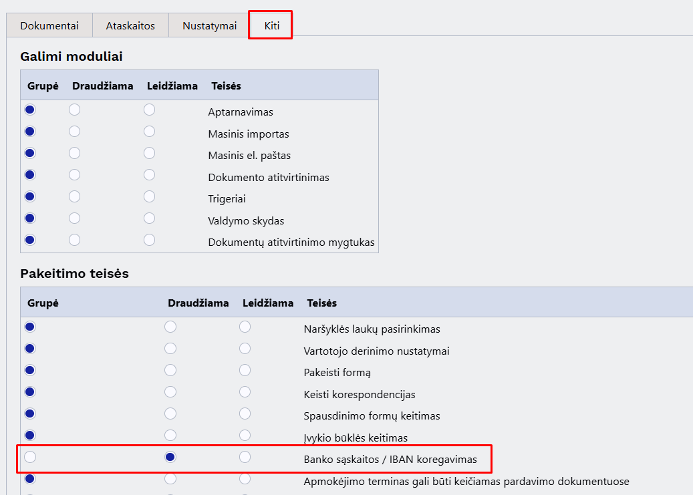
Task: Allow Įvykio būklės keitimas via Leidžiama
Action: (x=245, y=436)
